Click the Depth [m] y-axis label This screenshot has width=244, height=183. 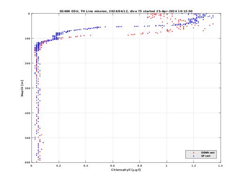pos(22,88)
